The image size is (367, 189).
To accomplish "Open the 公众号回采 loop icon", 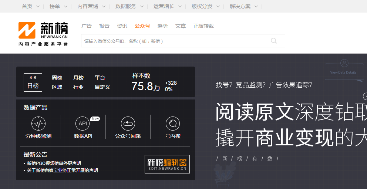I will [128, 123].
